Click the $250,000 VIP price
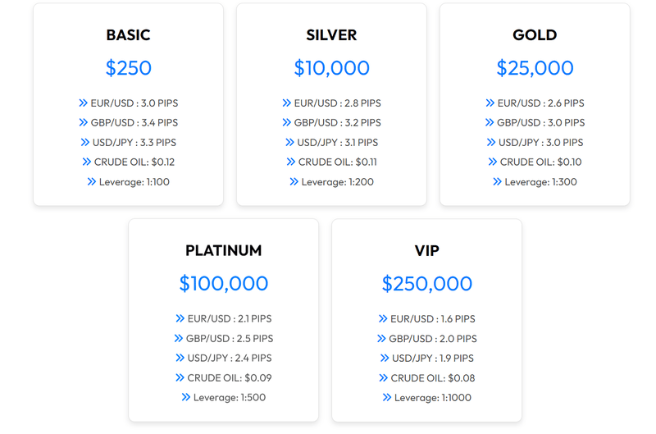Screen dimensions: 656x434 (426, 284)
